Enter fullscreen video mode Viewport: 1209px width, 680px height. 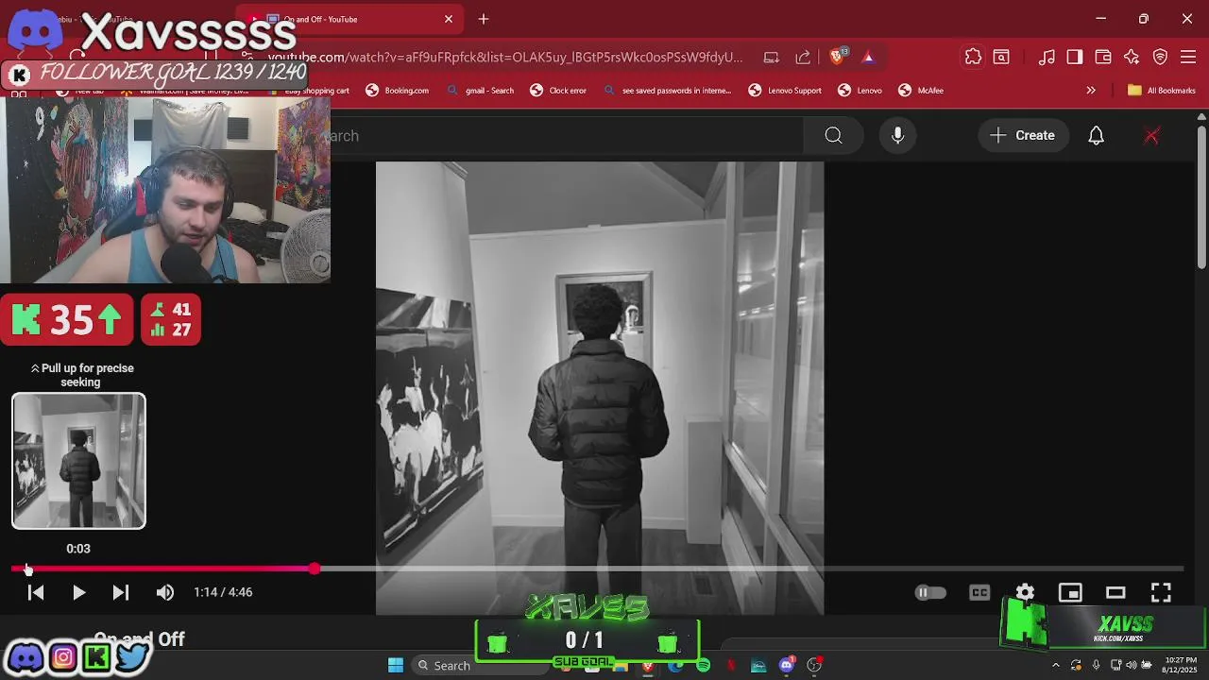(1161, 592)
